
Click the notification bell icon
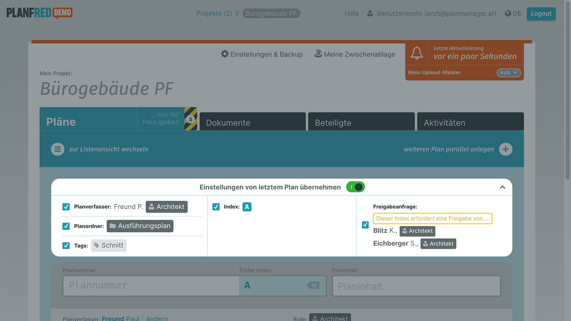[417, 53]
